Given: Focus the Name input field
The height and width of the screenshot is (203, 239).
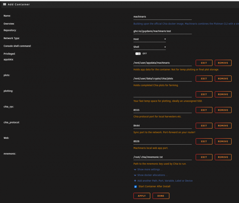Looking at the screenshot, I should click(x=162, y=17).
